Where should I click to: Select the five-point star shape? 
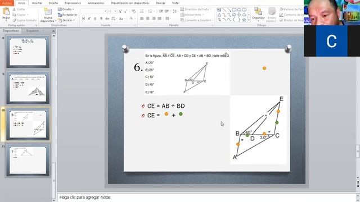pos(244,20)
